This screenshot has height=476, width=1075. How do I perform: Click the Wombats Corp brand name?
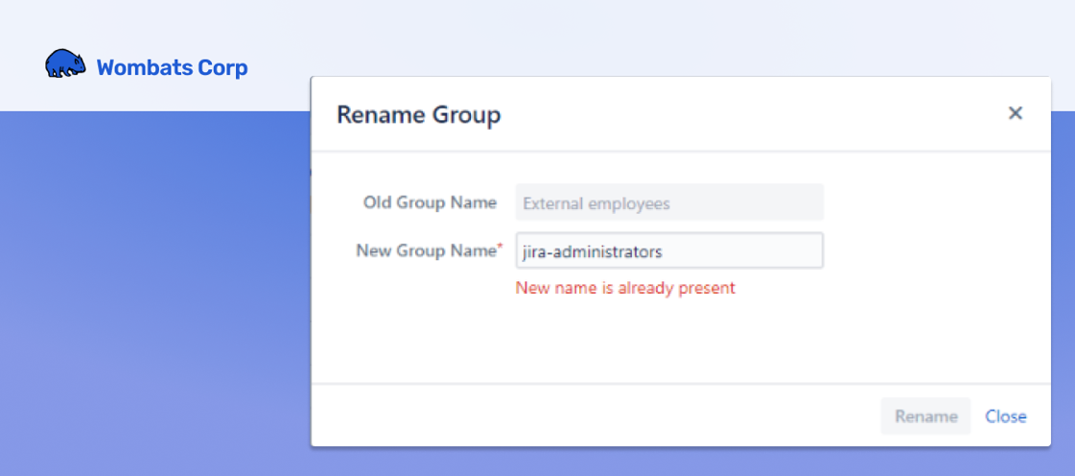(x=172, y=68)
